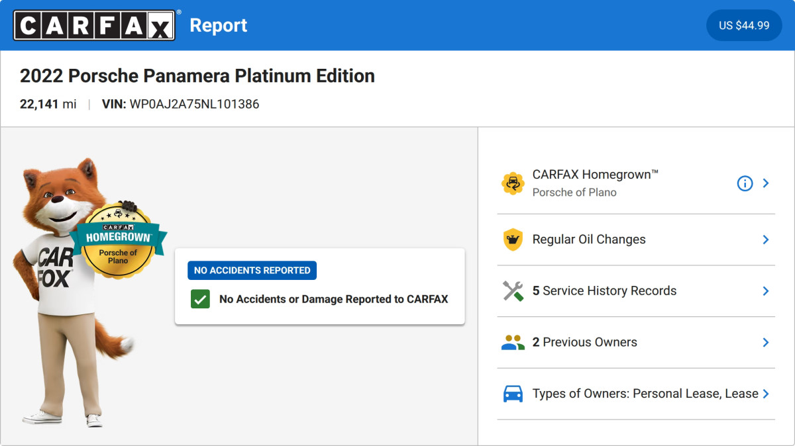Expand the Regular Oil Changes chevron
The height and width of the screenshot is (446, 795).
[x=766, y=240]
